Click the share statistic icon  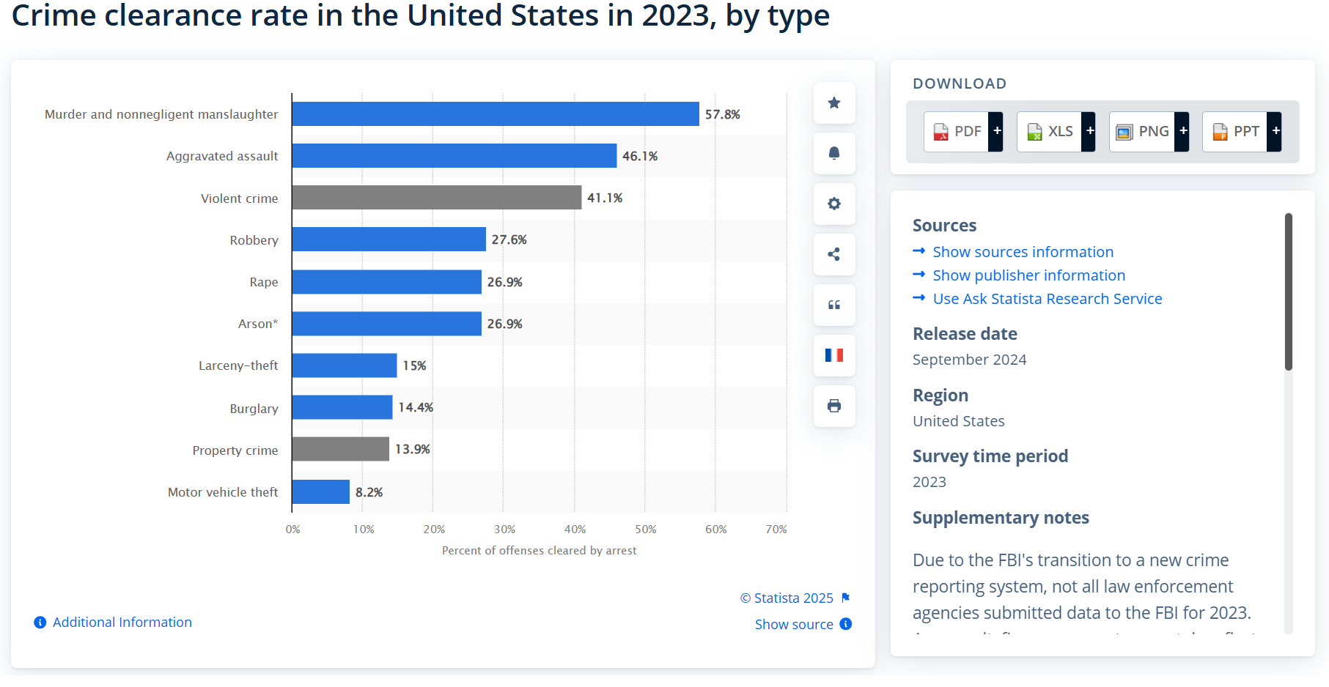pyautogui.click(x=834, y=254)
